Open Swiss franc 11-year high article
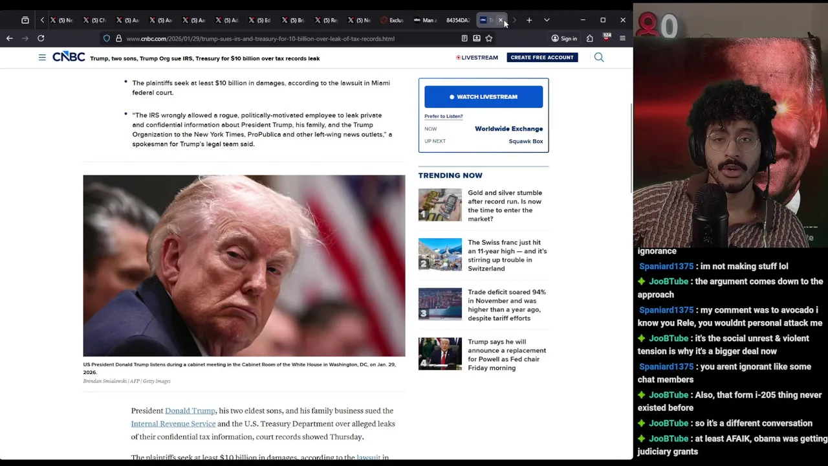The image size is (828, 466). [x=507, y=255]
